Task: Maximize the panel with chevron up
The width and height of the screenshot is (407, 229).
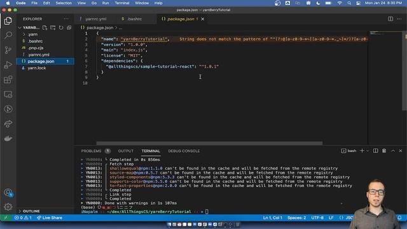Action: coord(393,151)
